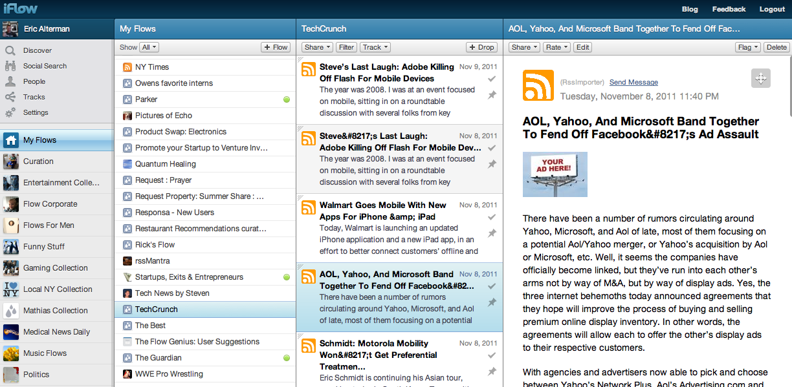This screenshot has height=387, width=792.
Task: Click the Filter button
Action: (x=346, y=47)
